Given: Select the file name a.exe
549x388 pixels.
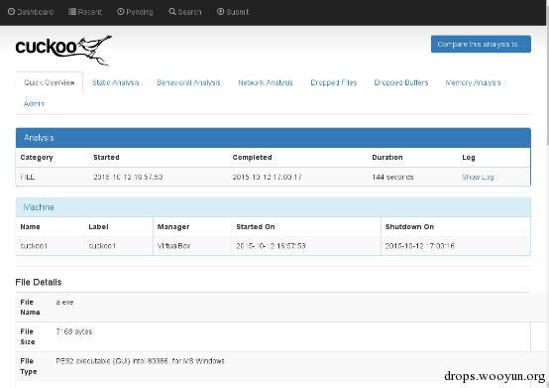Looking at the screenshot, I should 64,302.
